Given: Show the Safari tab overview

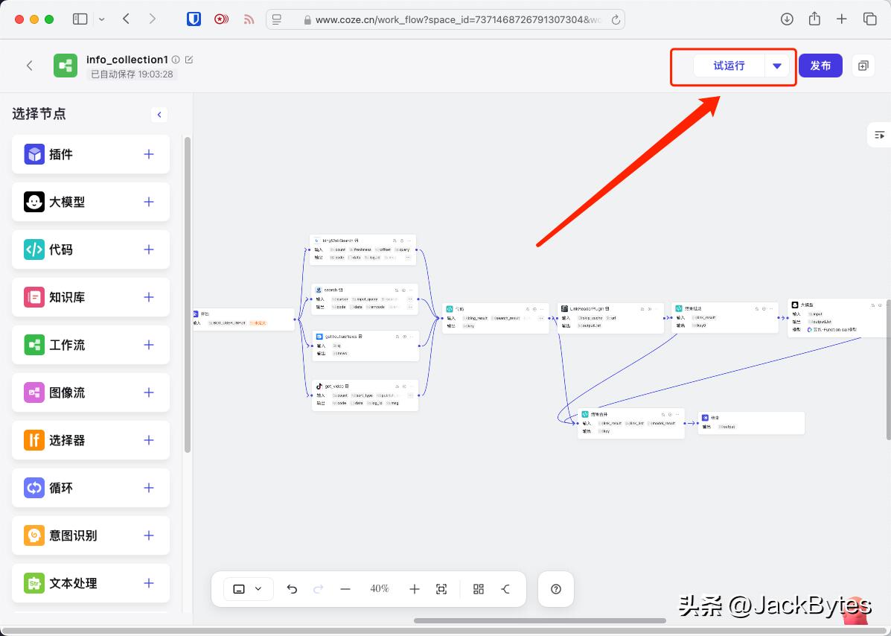Looking at the screenshot, I should (869, 19).
